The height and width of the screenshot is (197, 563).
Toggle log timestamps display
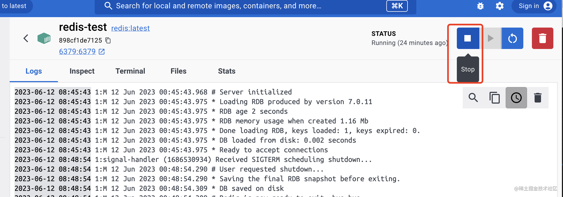(516, 98)
